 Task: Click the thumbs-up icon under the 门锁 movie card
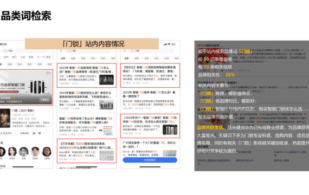tap(34, 133)
